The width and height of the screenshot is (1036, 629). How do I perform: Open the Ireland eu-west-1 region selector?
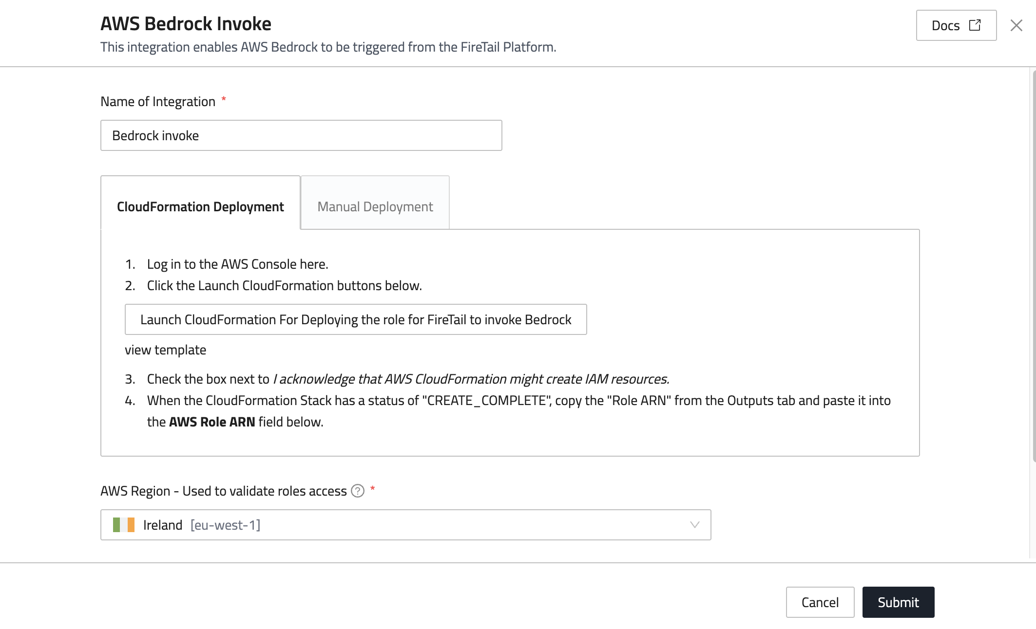point(405,525)
